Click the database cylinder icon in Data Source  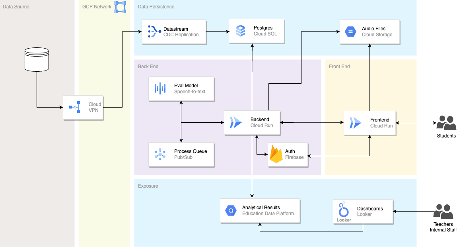pos(37,60)
